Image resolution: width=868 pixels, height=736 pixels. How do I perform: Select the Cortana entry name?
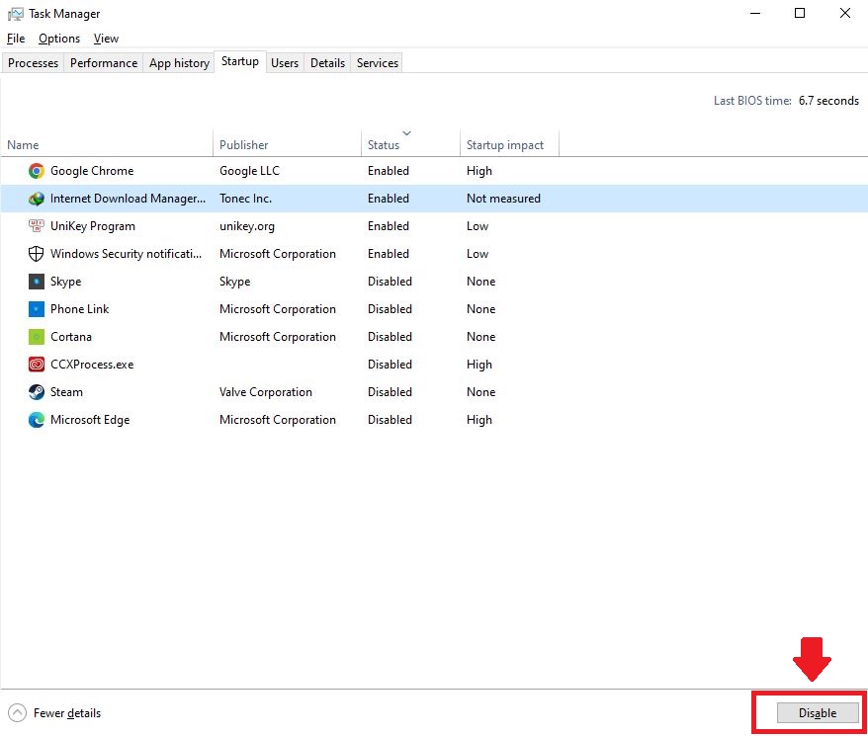pos(71,337)
